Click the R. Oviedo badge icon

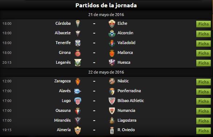click(112, 130)
